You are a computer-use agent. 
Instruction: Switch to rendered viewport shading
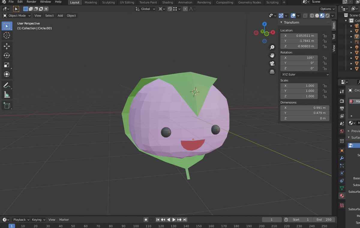[328, 16]
